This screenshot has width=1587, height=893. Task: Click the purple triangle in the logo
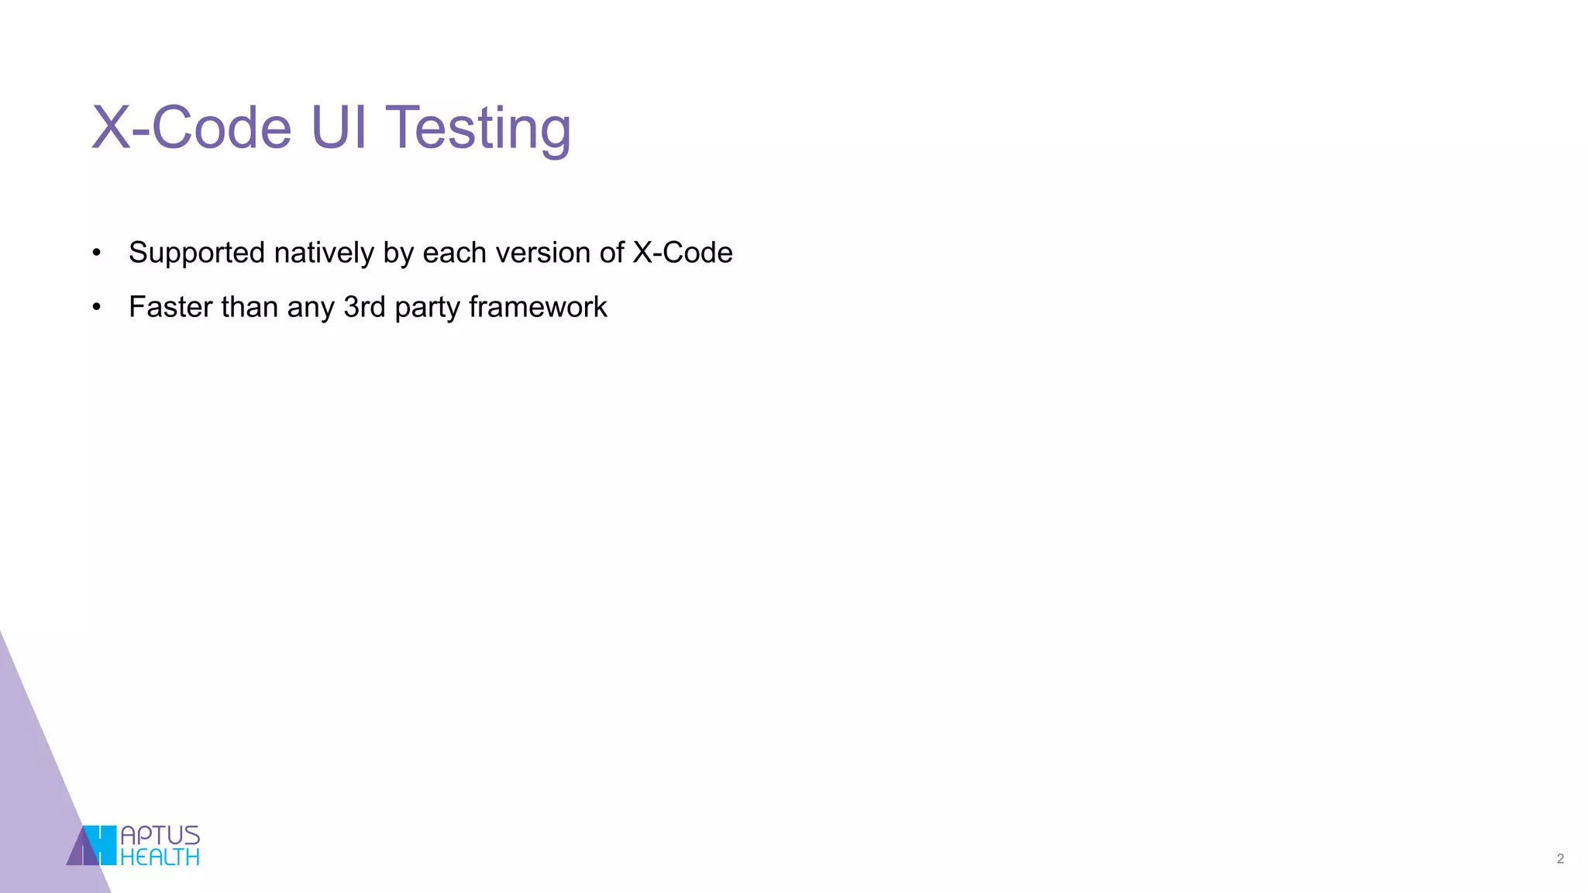(77, 853)
